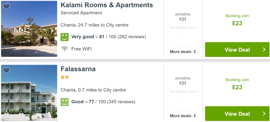Screen dimensions: 270x122
Task: Expand More deals: 3 for Falassarna
Action: point(183,116)
